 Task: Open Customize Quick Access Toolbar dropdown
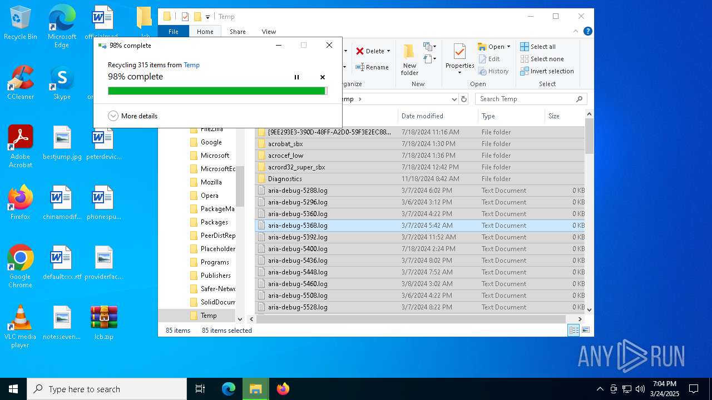pyautogui.click(x=207, y=17)
